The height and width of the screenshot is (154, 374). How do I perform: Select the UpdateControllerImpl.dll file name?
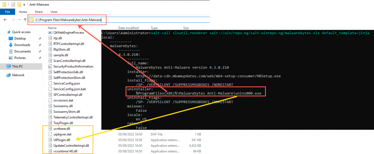click(71, 146)
